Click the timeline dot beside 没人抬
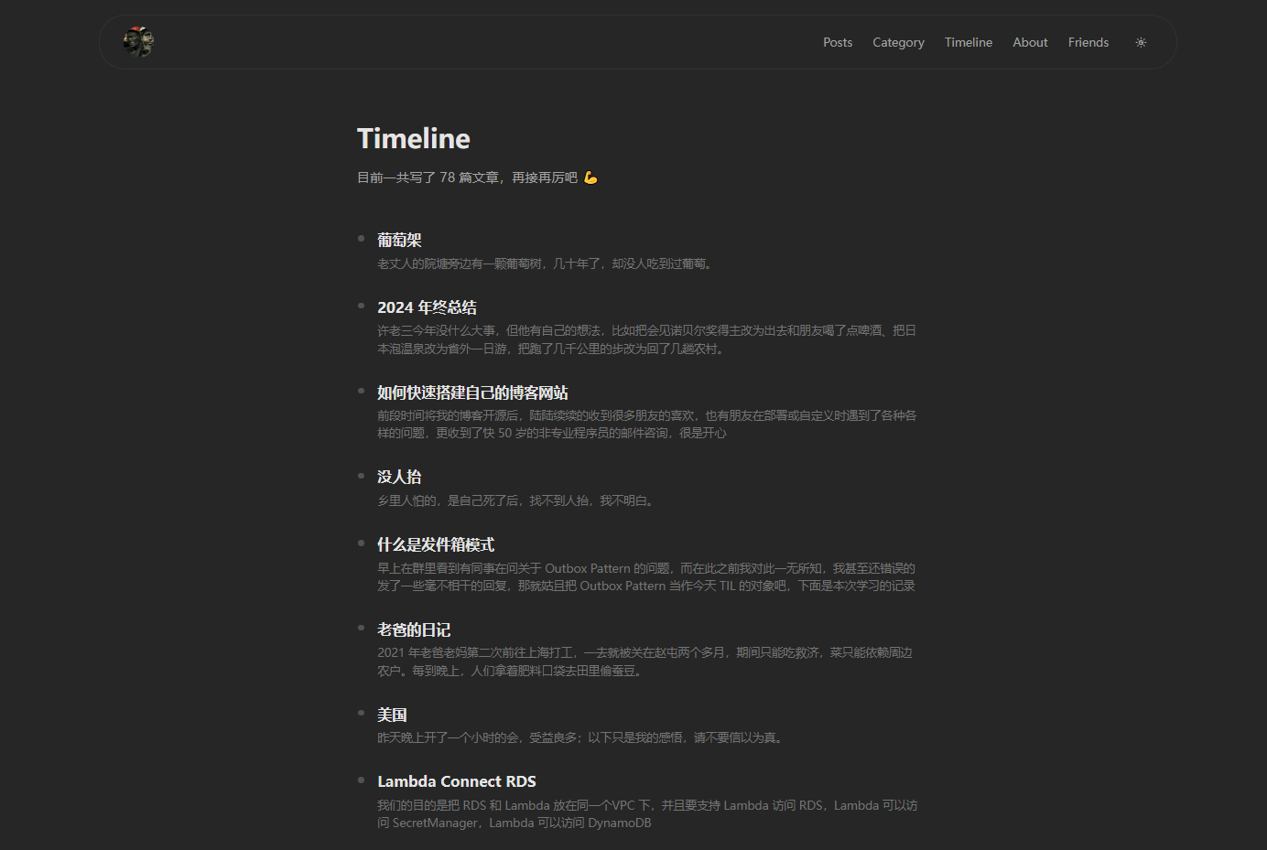Screen dimensions: 1267x850 361,473
